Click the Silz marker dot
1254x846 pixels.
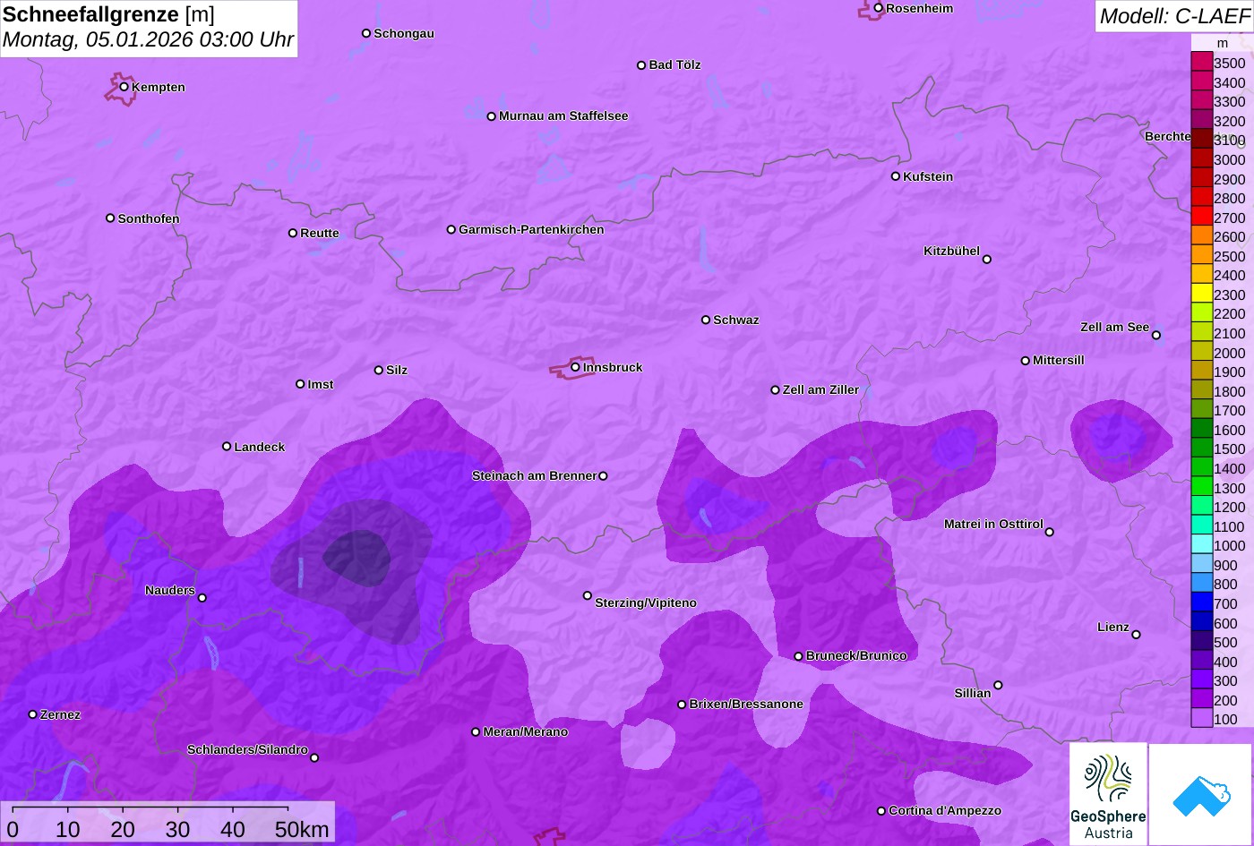coord(379,370)
